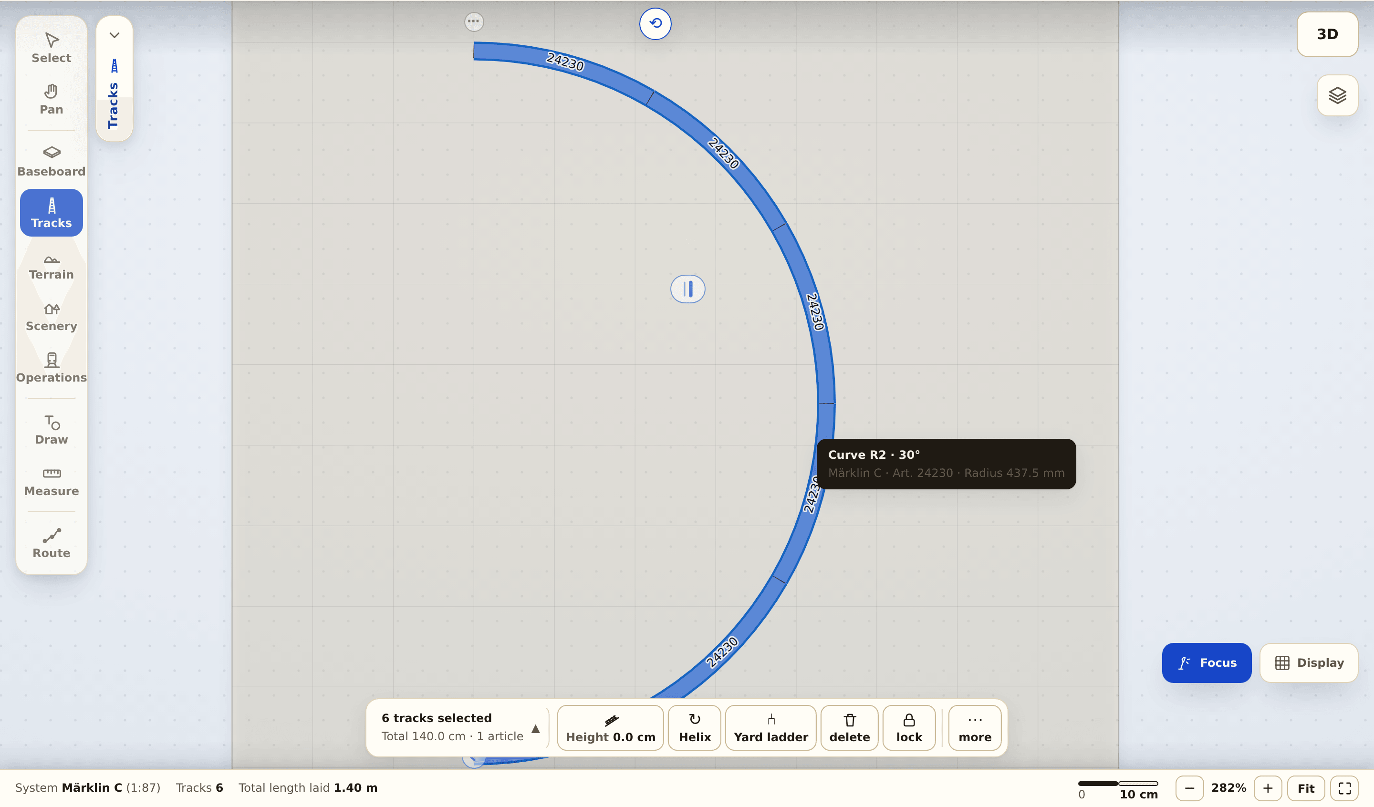This screenshot has width=1374, height=807.
Task: Zoom out with the minus button
Action: 1190,788
